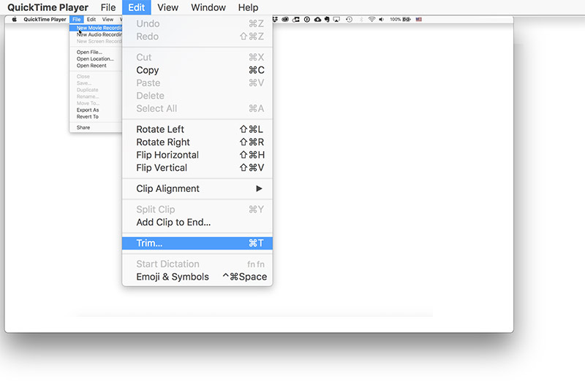Click large QuickTime Player app menu

tap(48, 7)
